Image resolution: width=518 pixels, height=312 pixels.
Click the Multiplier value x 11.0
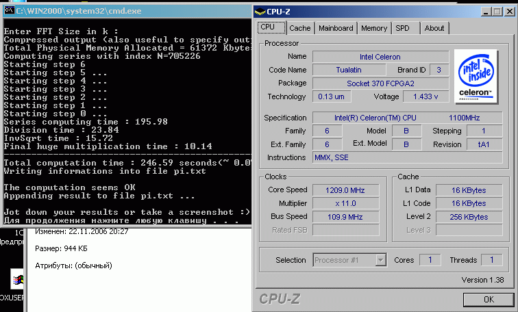click(x=345, y=203)
